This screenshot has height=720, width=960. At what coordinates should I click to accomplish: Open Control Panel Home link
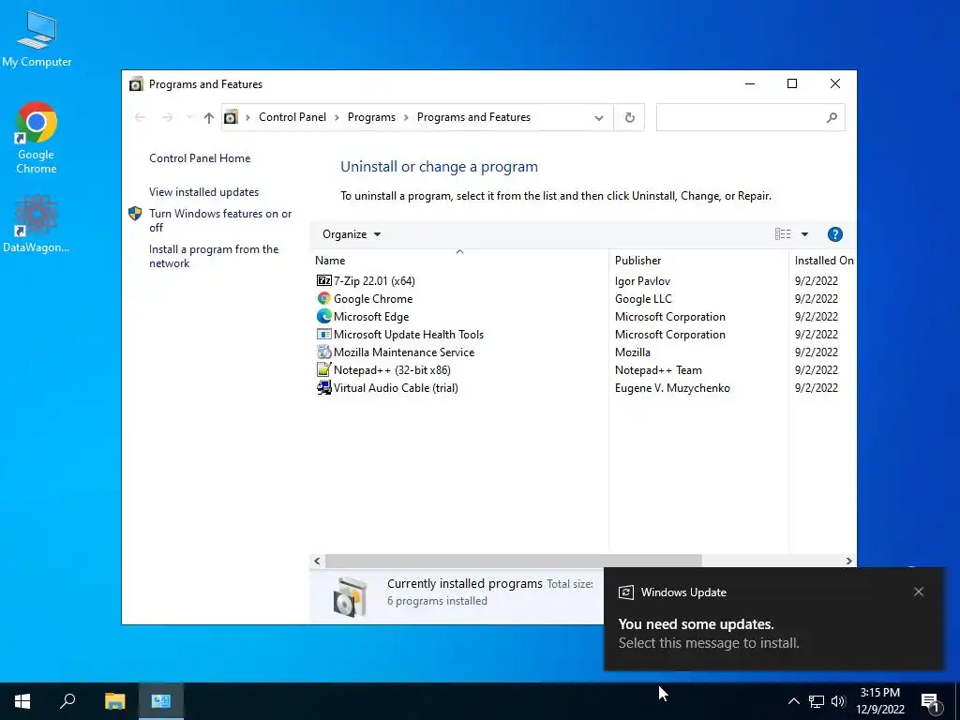pos(200,157)
